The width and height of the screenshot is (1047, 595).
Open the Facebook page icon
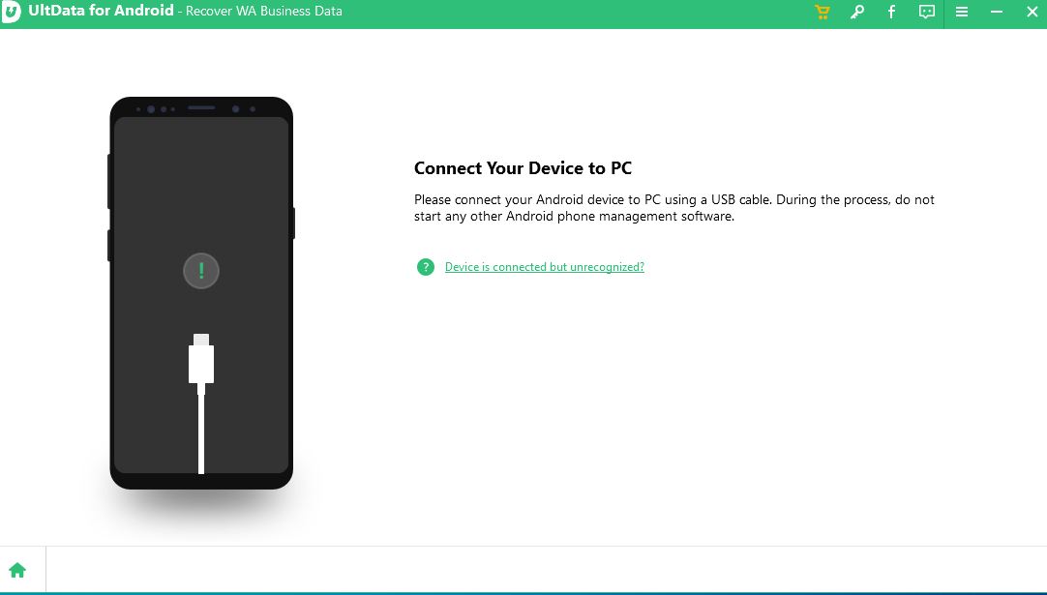pyautogui.click(x=891, y=12)
